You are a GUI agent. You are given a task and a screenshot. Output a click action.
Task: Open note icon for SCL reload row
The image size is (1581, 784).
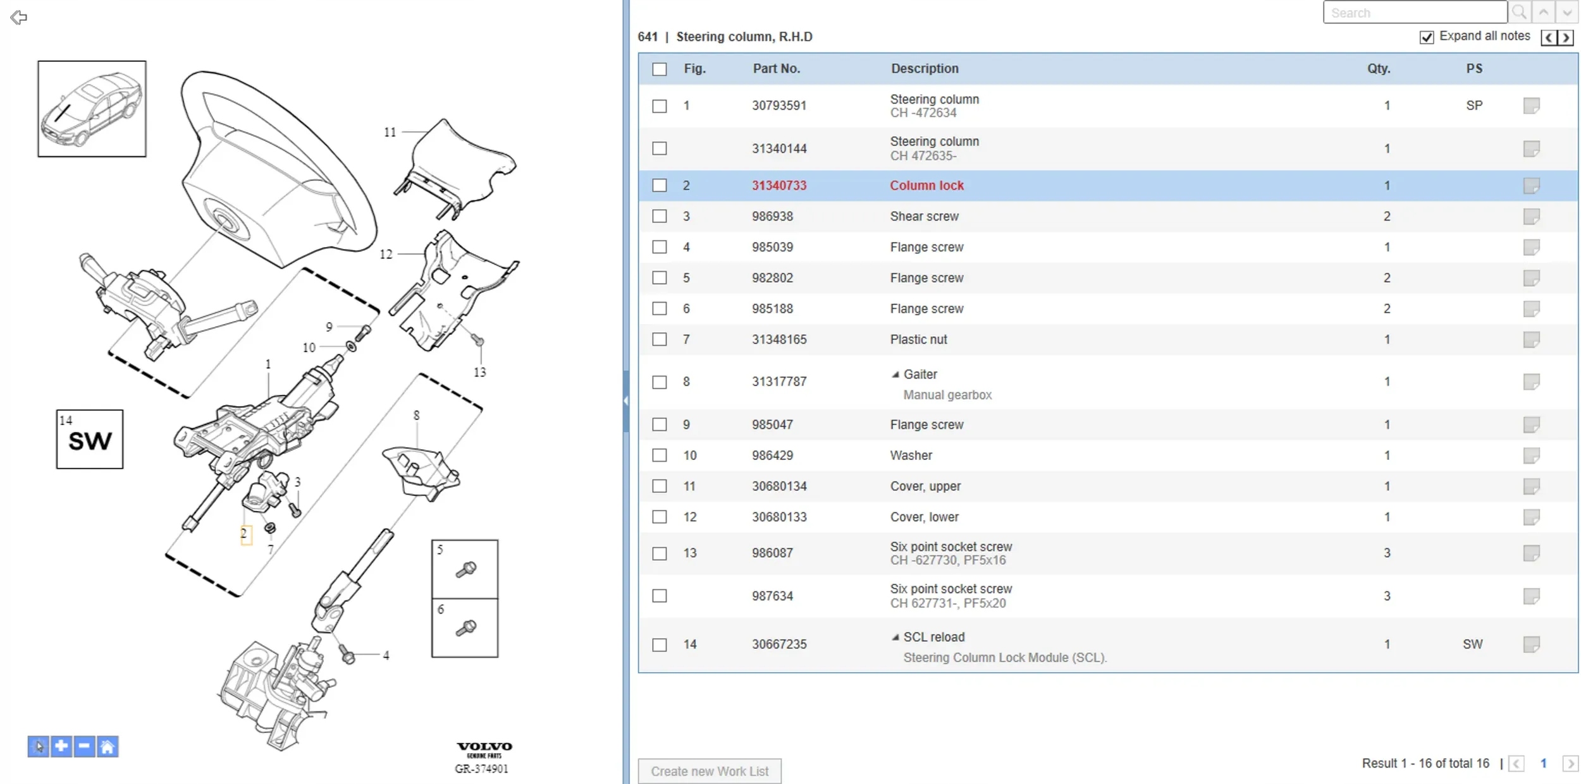point(1531,644)
